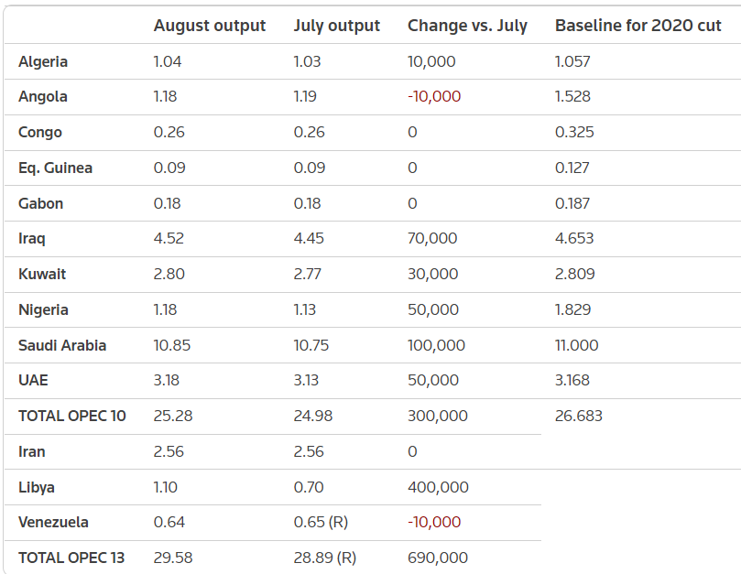Click Eq. Guinea's baseline value 0.127

tap(574, 168)
